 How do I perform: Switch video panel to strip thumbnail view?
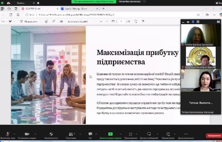click(x=193, y=22)
